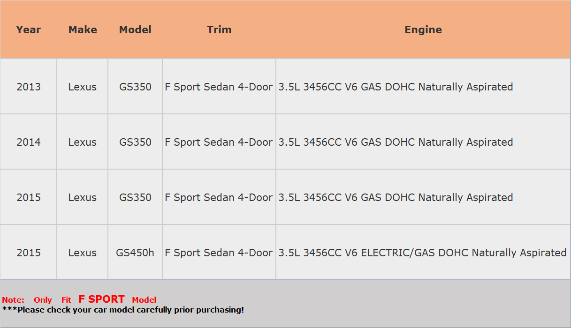Select the Trim column header
This screenshot has height=328, width=571.
click(219, 30)
